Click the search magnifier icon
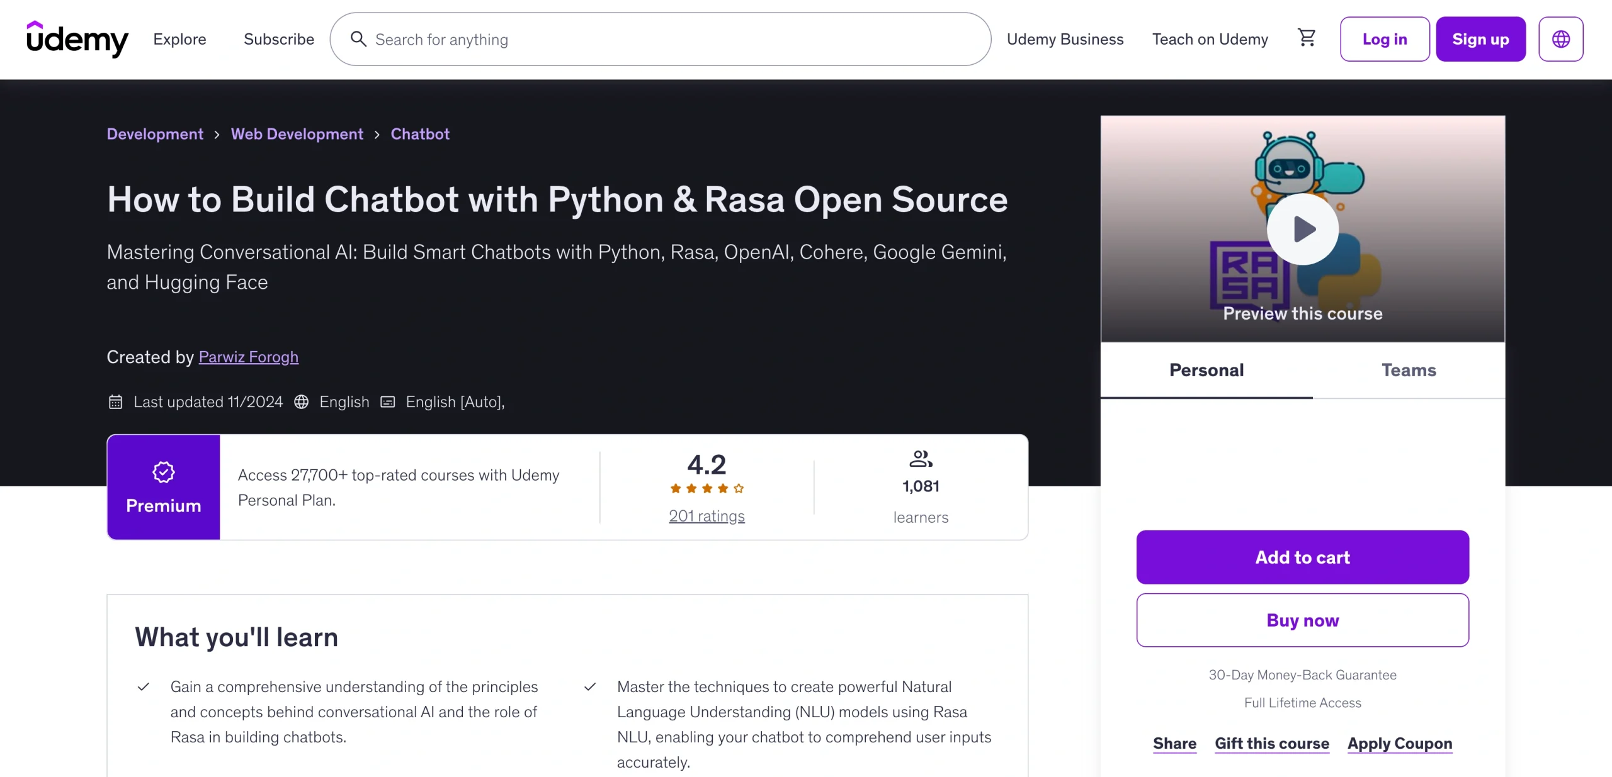Viewport: 1612px width, 777px height. coord(358,39)
